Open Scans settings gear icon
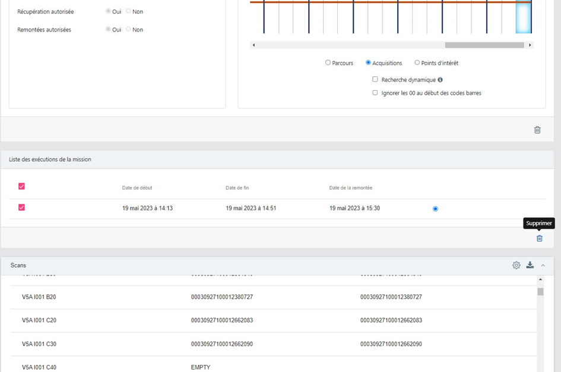This screenshot has height=372, width=561. pos(516,265)
